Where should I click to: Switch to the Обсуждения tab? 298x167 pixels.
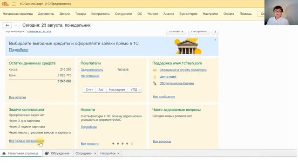click(57, 154)
